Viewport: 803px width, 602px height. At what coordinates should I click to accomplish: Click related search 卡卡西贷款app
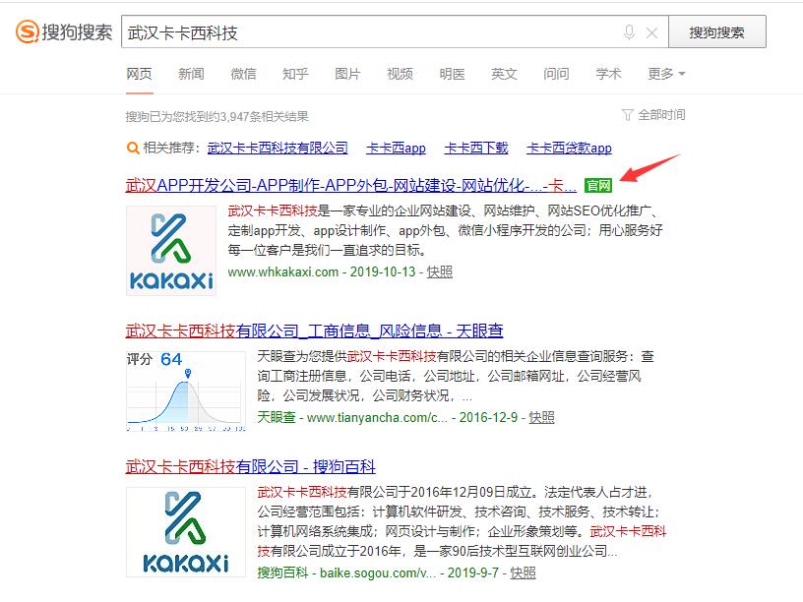coord(569,148)
